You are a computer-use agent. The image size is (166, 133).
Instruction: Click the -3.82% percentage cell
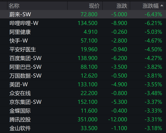click(x=153, y=67)
